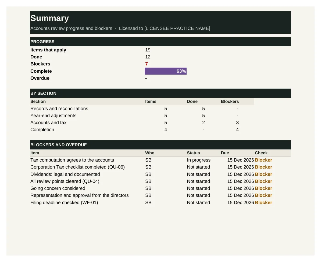Click the "Section" column header
Image resolution: width=321 pixels, height=262 pixels.
coord(38,102)
